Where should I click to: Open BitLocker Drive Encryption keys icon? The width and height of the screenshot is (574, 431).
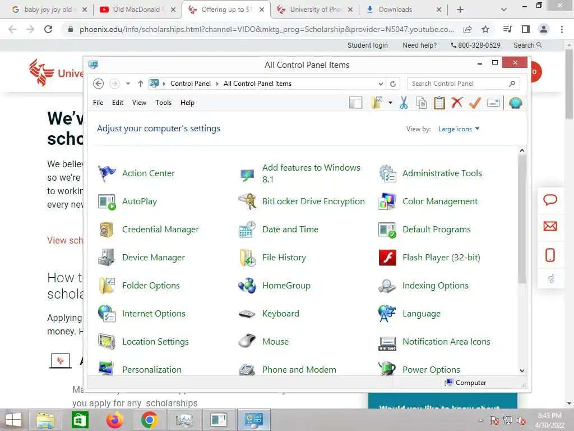point(247,201)
